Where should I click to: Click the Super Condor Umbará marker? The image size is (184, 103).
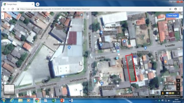pyautogui.click(x=69, y=47)
